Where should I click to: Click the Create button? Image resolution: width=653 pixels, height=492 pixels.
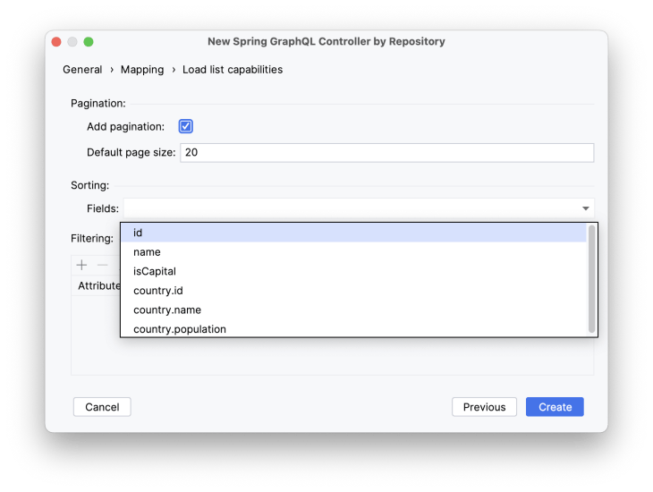tap(555, 407)
